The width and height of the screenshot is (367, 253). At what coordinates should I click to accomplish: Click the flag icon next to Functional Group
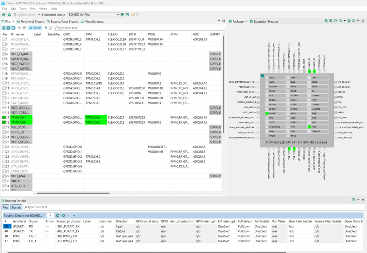point(122,15)
